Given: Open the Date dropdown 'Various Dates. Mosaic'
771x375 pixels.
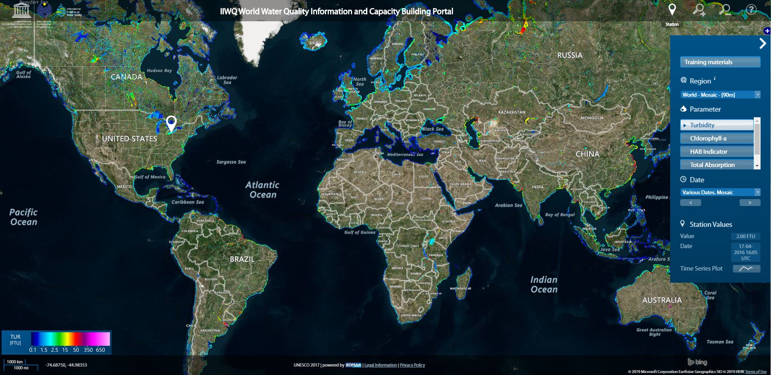Looking at the screenshot, I should [x=720, y=192].
